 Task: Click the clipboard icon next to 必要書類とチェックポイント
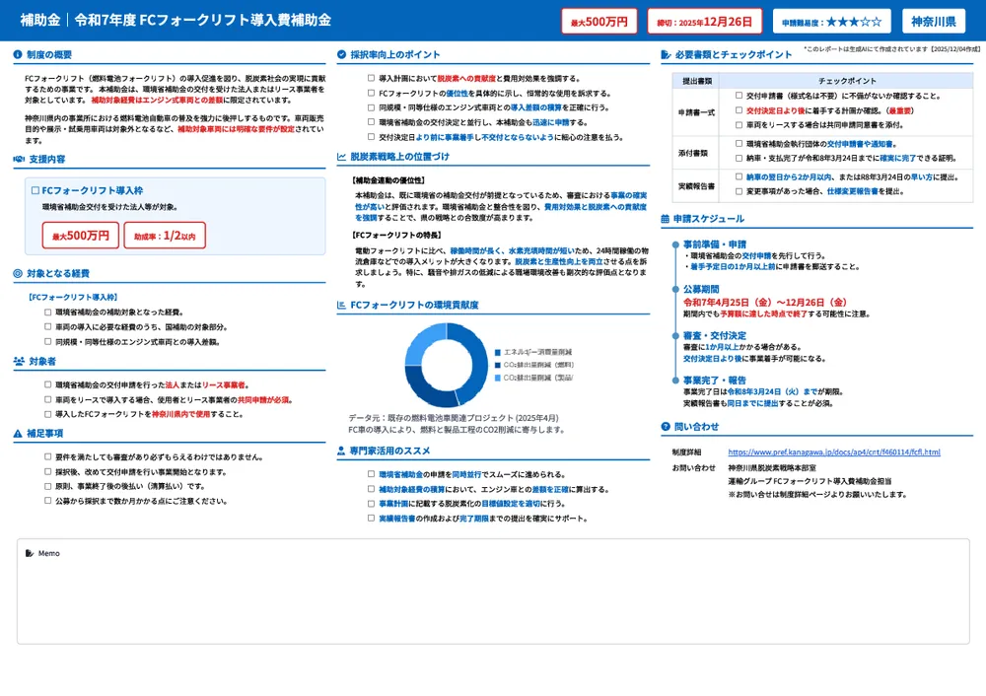pyautogui.click(x=664, y=52)
